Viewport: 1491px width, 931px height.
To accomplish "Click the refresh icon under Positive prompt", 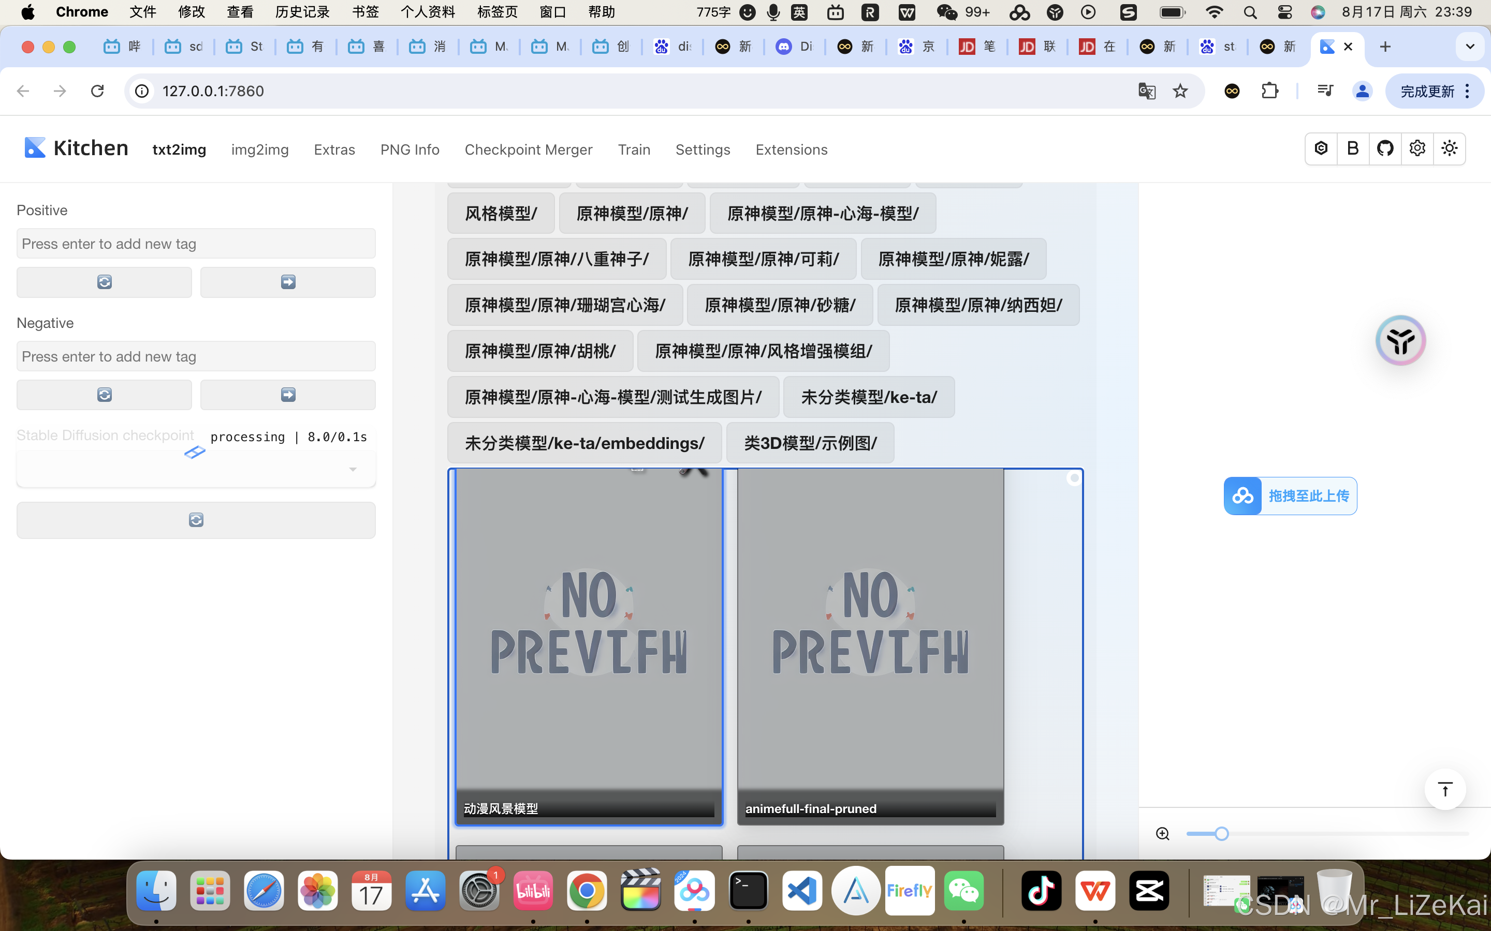I will click(104, 282).
